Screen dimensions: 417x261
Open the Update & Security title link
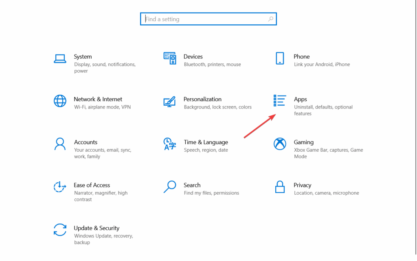click(97, 228)
